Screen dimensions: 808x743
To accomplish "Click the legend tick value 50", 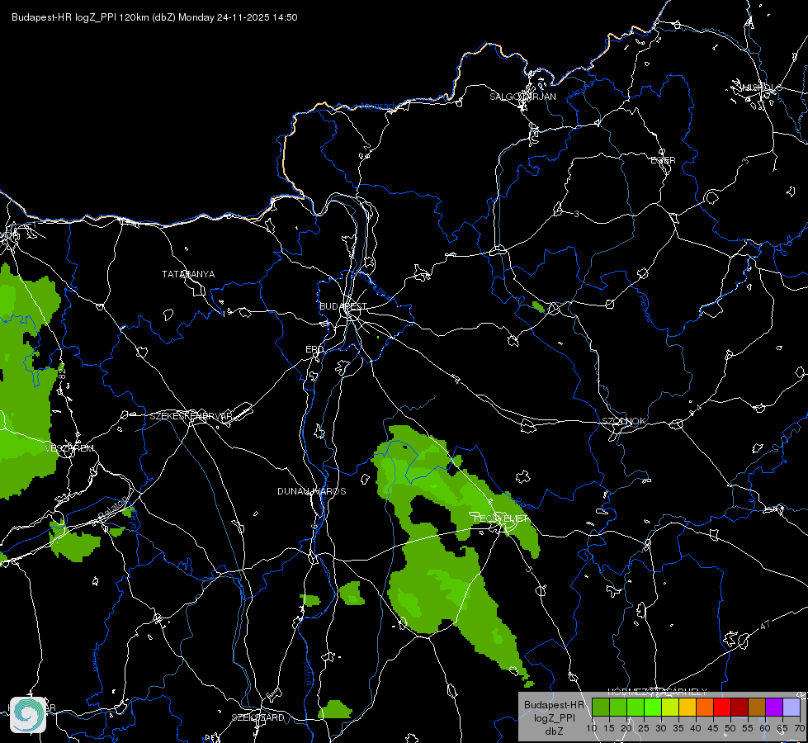I will (730, 728).
